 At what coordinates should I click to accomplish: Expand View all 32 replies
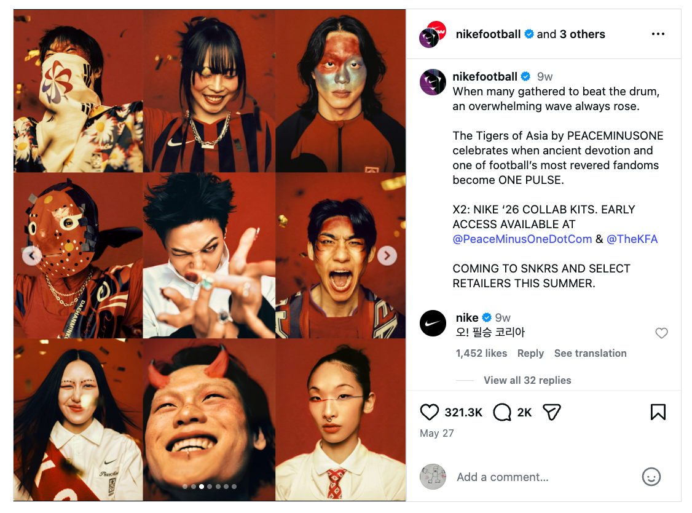527,380
